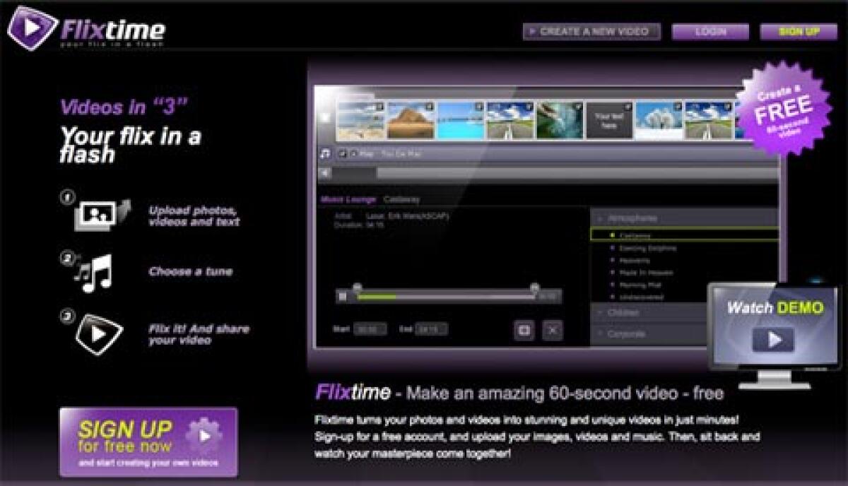
Task: Click the left scroll arrow below music bar
Action: (x=325, y=173)
